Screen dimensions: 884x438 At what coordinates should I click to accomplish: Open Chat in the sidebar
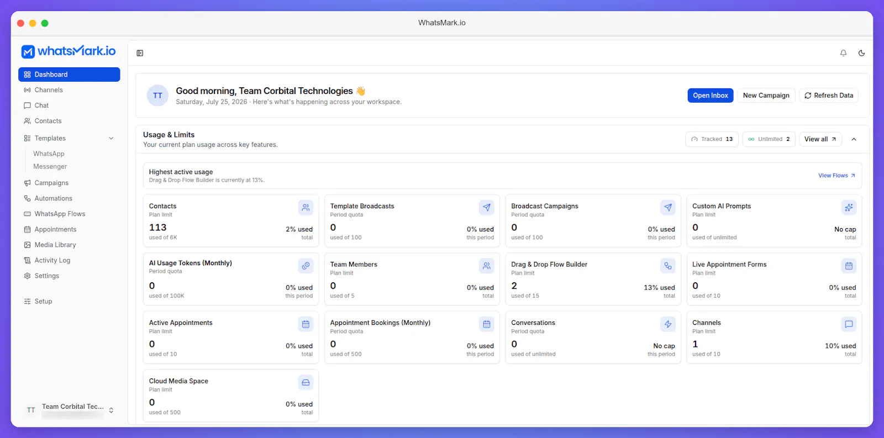click(69, 105)
